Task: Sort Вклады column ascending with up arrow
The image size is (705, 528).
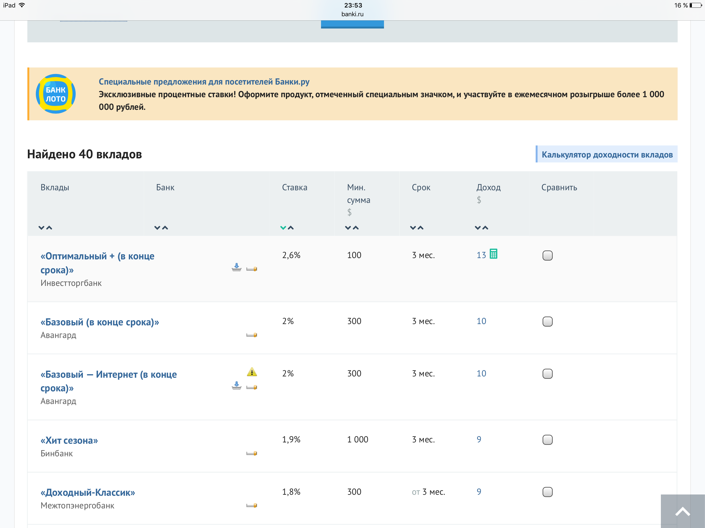Action: point(49,228)
